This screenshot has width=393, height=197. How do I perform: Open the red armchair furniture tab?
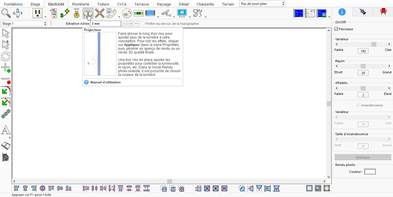383,12
